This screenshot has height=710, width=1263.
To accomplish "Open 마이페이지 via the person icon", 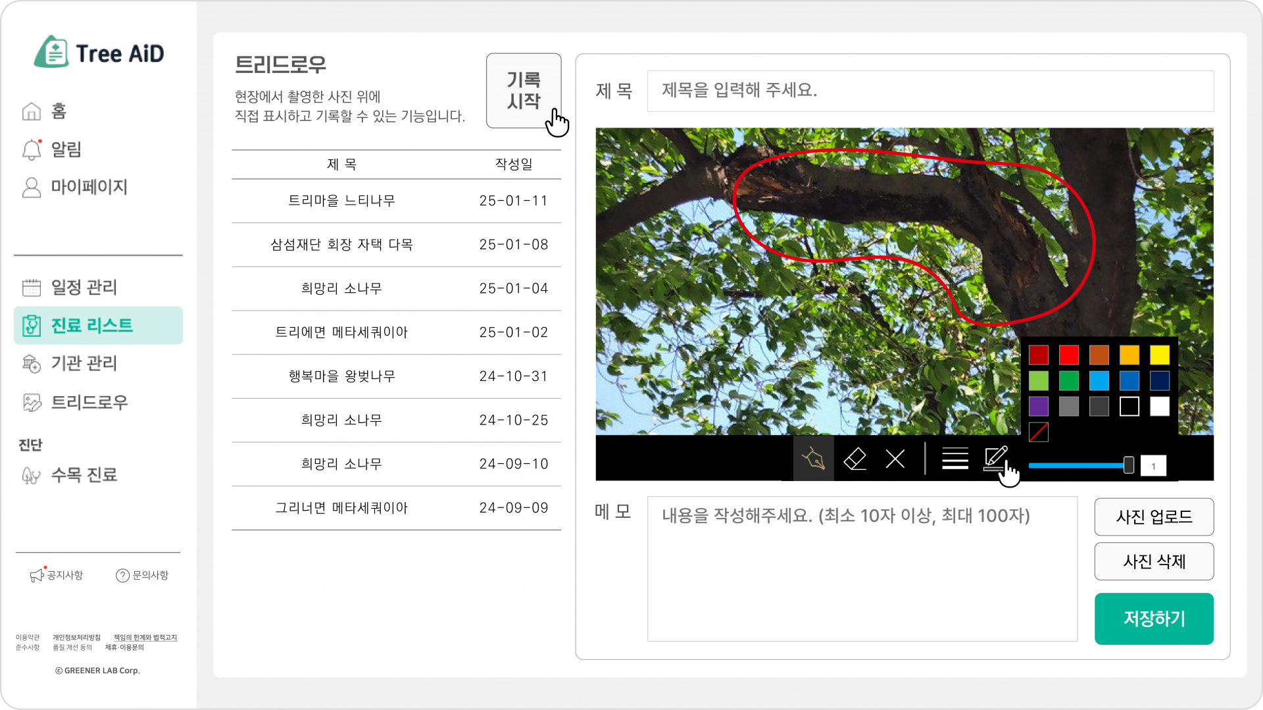I will click(x=31, y=188).
